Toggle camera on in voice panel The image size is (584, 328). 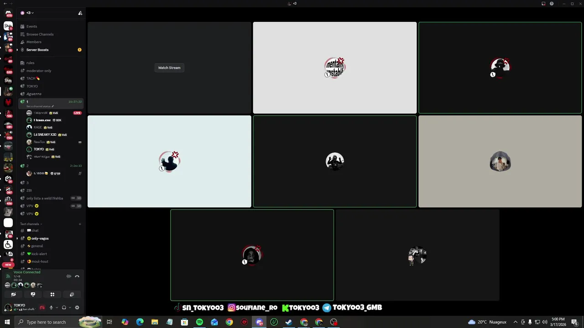coord(14,294)
